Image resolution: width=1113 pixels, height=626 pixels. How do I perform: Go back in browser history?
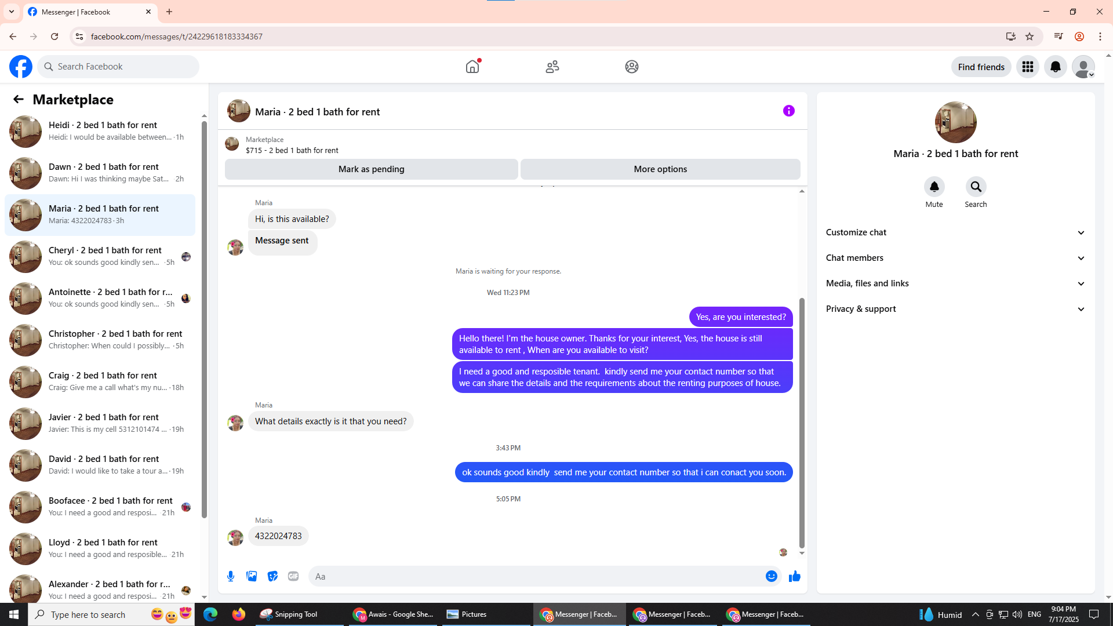13,37
